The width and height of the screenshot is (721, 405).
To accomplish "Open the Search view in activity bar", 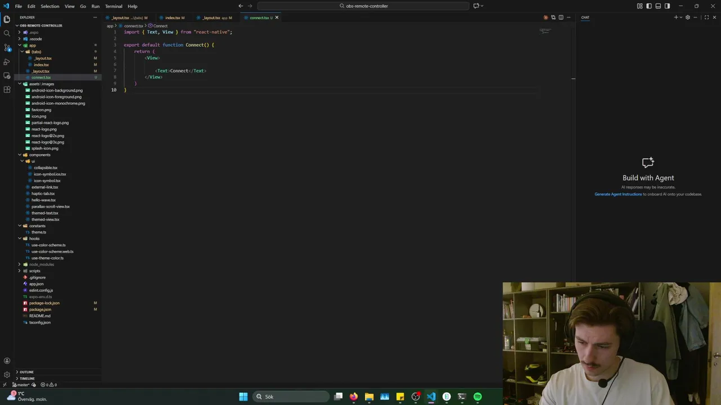I will pyautogui.click(x=7, y=33).
